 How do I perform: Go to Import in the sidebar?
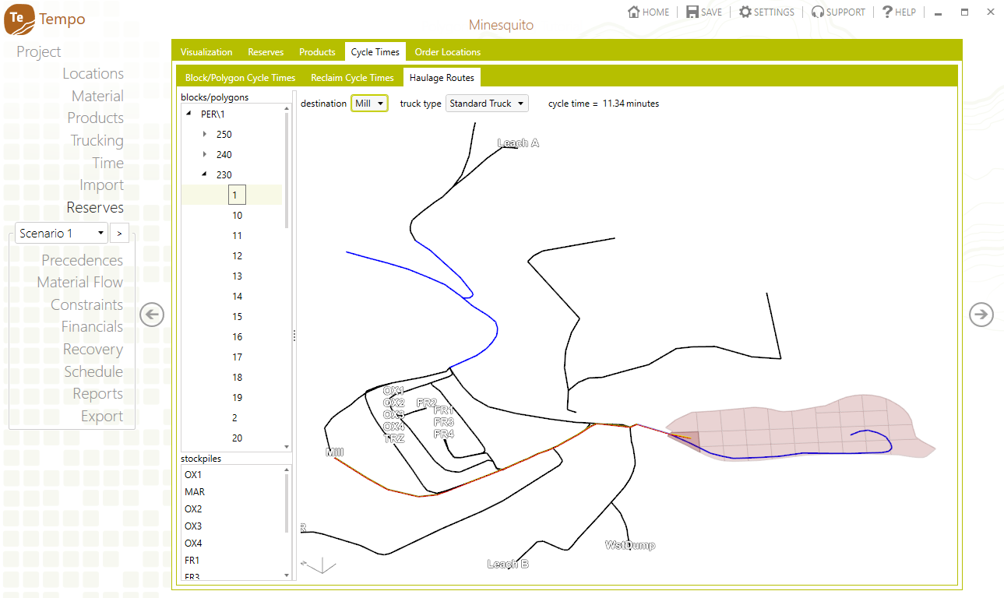pos(101,185)
